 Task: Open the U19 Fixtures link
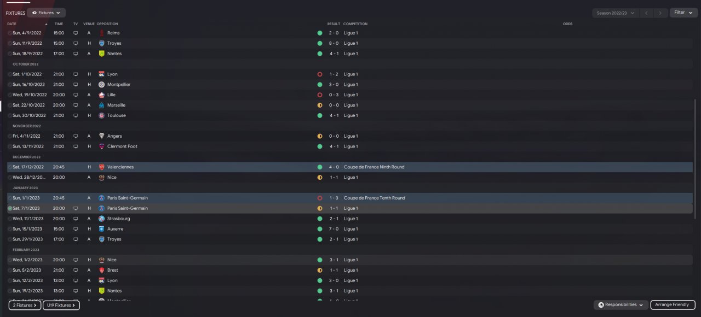point(61,306)
